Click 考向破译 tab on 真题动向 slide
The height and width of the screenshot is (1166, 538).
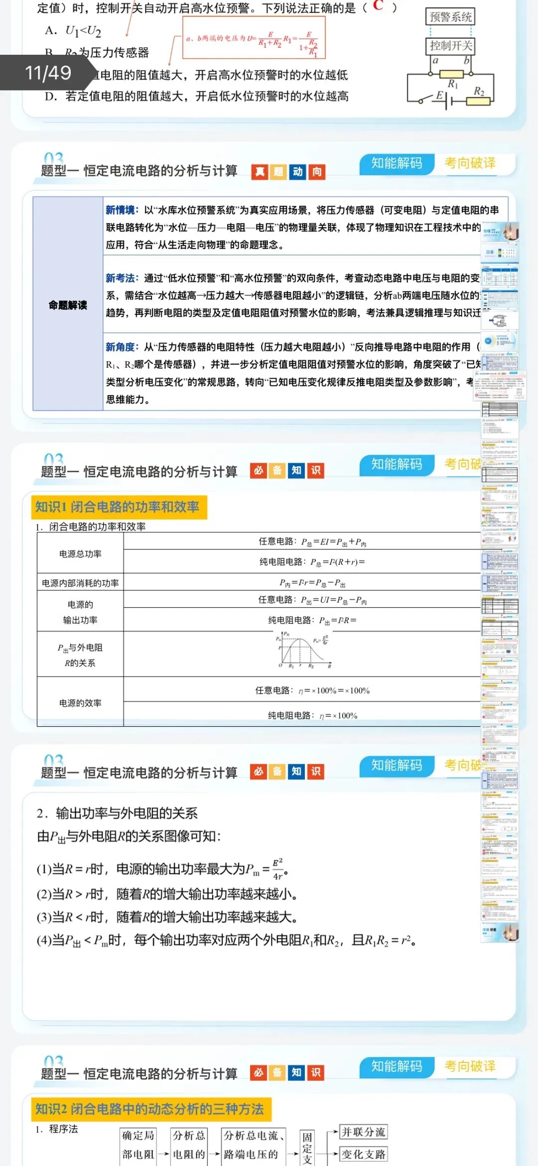tap(470, 163)
